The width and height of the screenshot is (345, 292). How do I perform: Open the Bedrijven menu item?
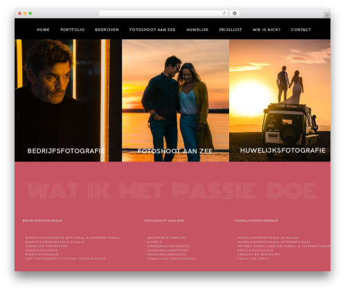107,30
